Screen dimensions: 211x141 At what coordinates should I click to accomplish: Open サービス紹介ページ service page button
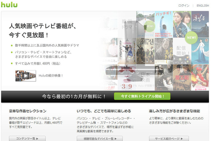pos(169,139)
